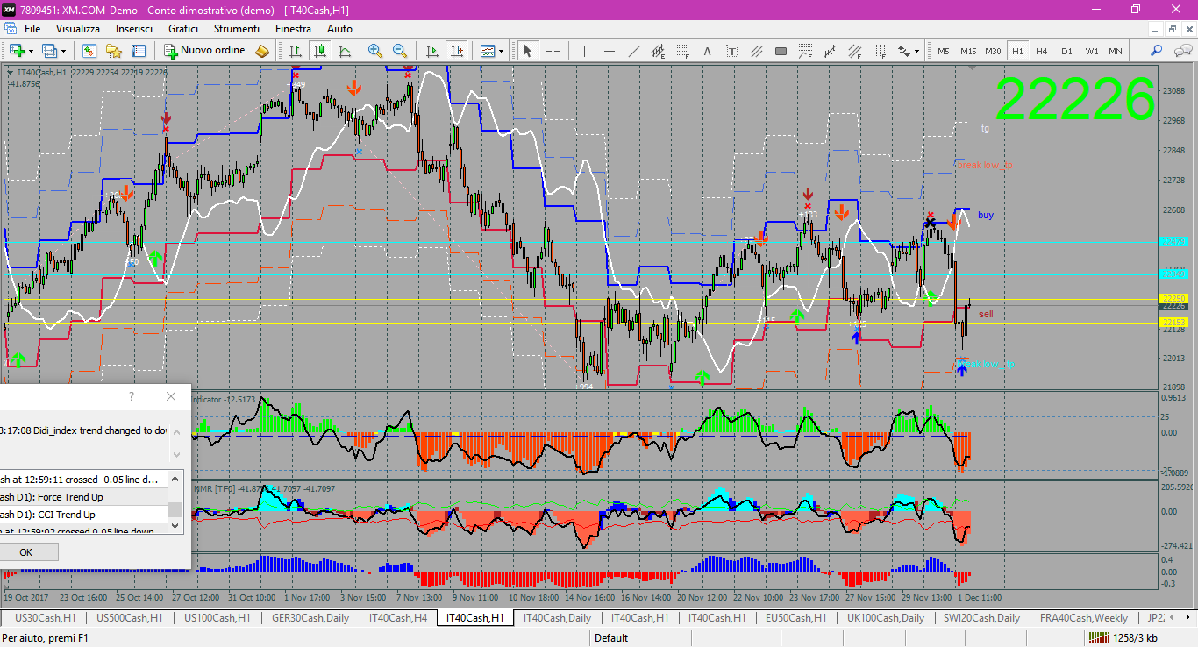This screenshot has width=1198, height=647.
Task: Open the Inserisci menu
Action: pos(134,29)
